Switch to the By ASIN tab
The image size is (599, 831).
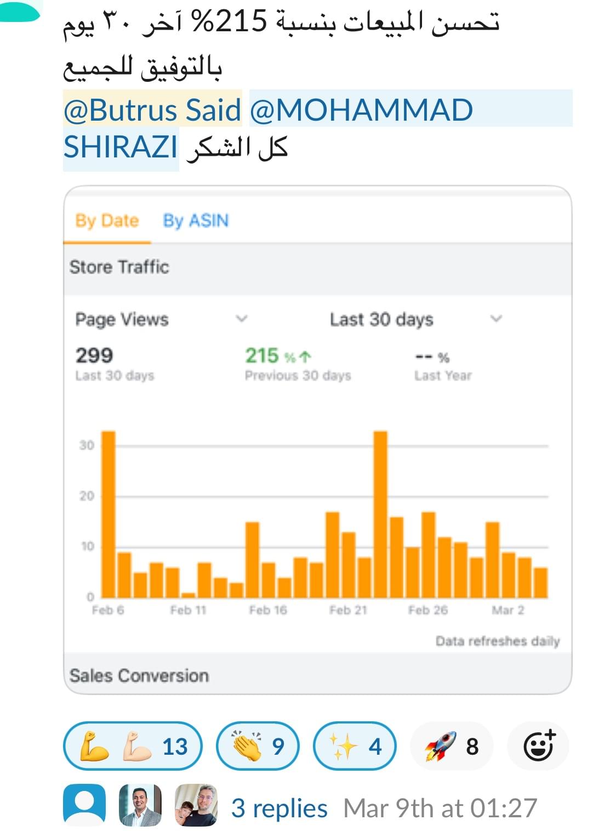[x=196, y=221]
